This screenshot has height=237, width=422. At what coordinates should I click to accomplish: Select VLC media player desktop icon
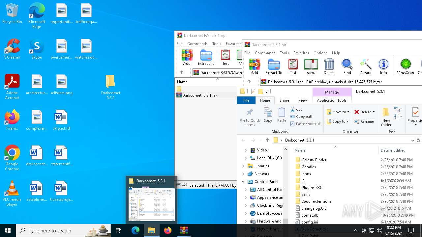(x=12, y=194)
